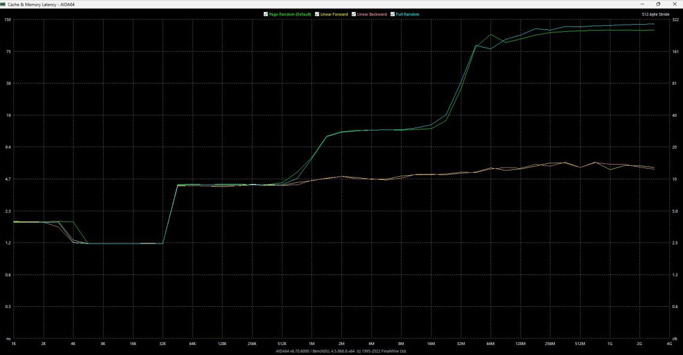Click the 4.7 label on left axis
Screen dimensions: 683x355
click(x=8, y=179)
